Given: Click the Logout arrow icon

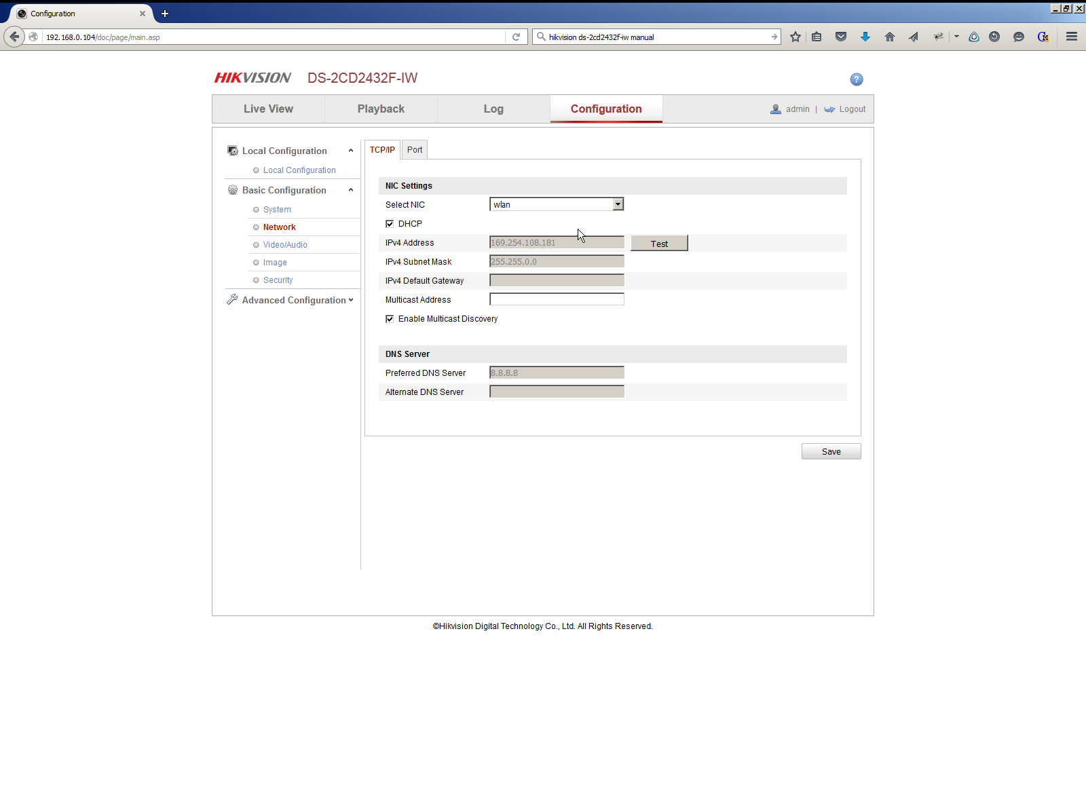Looking at the screenshot, I should (x=829, y=109).
